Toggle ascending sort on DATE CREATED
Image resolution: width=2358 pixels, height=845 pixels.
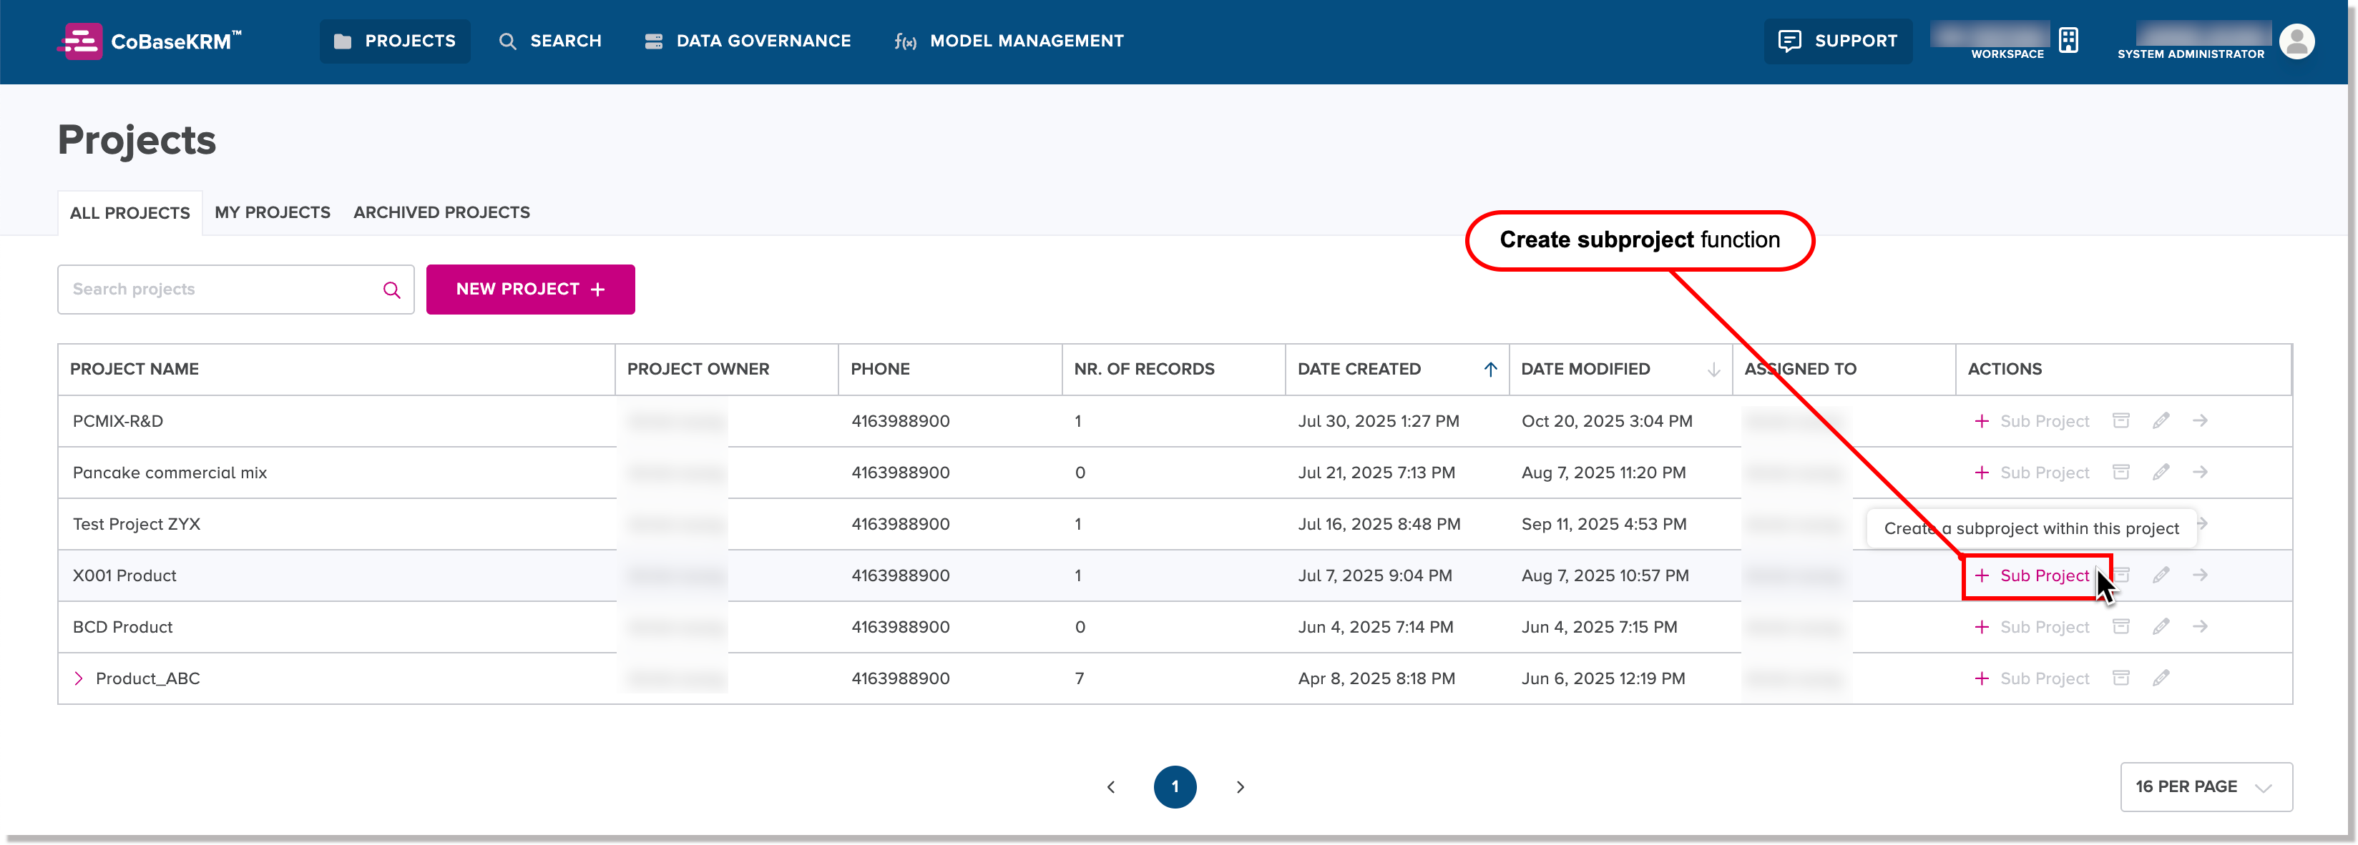click(1491, 370)
